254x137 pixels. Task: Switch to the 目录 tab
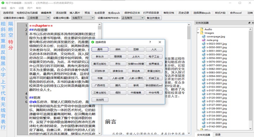pos(218,135)
